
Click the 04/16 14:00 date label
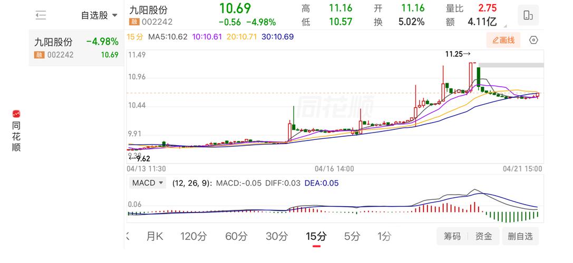click(334, 169)
